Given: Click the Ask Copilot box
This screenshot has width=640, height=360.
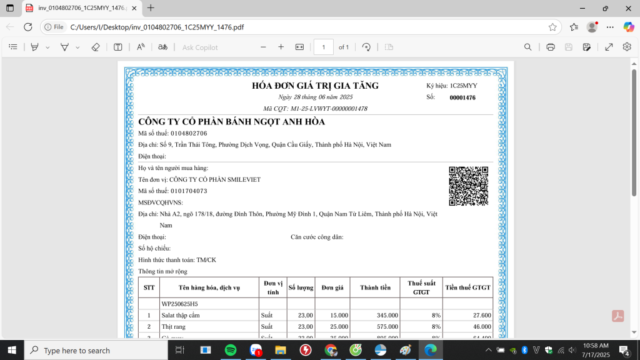Looking at the screenshot, I should 200,47.
